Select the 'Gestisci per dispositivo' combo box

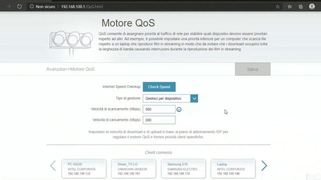pos(171,98)
